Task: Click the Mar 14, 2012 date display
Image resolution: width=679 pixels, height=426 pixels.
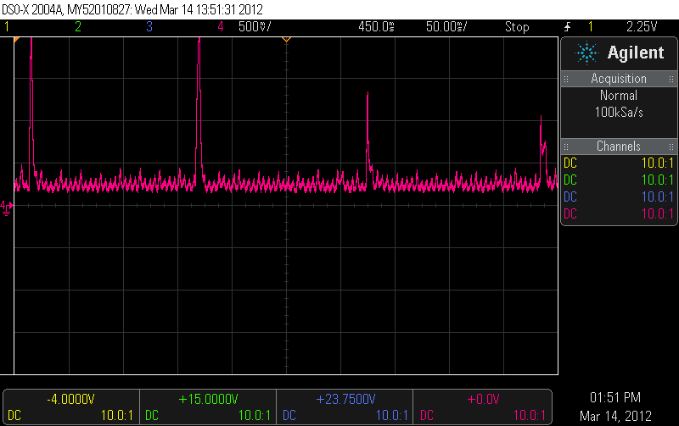Action: click(x=615, y=416)
